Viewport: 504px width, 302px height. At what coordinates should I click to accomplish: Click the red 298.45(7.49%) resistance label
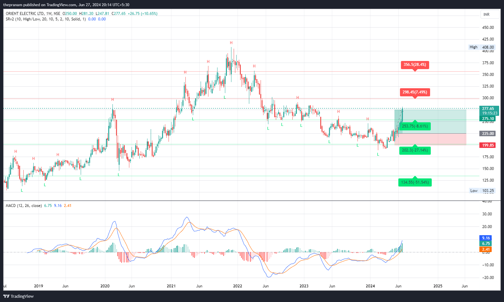click(x=415, y=92)
